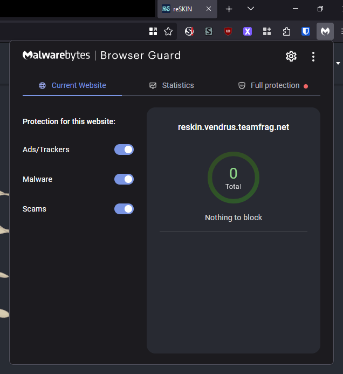The image size is (343, 374).
Task: Click the 0 Total blocked counter circle
Action: pyautogui.click(x=234, y=178)
